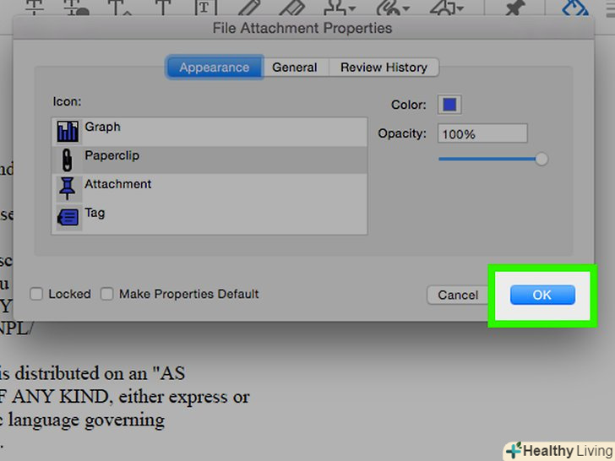Choose the "Paperclip" list row text
The image size is (615, 461).
coord(112,155)
